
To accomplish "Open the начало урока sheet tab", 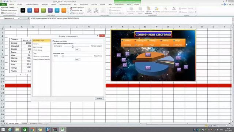I will click(14, 124).
